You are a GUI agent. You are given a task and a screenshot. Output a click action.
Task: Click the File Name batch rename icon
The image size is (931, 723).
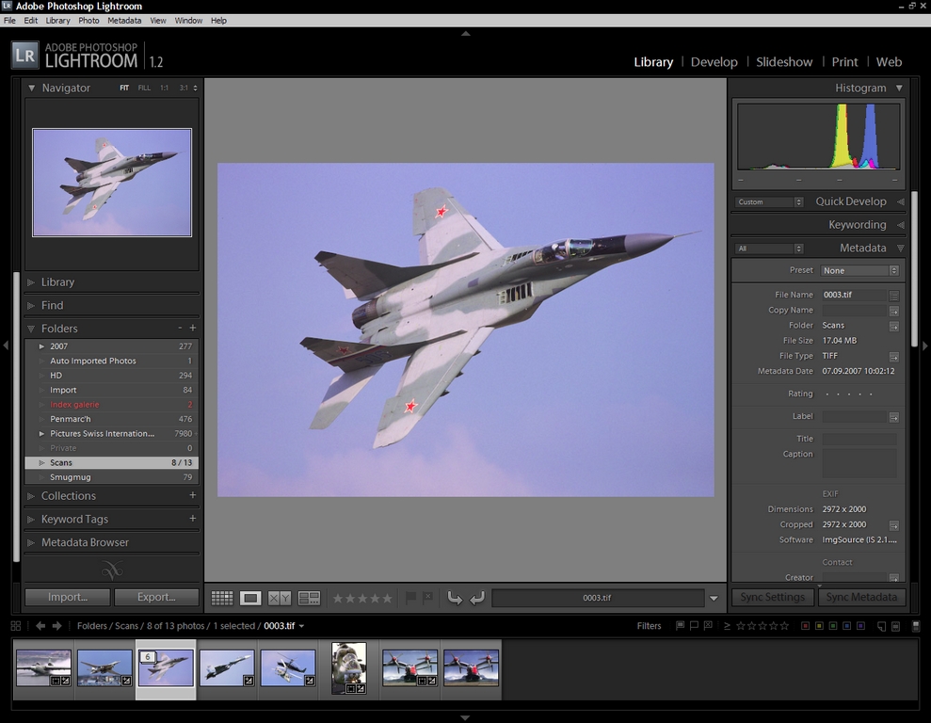point(893,295)
